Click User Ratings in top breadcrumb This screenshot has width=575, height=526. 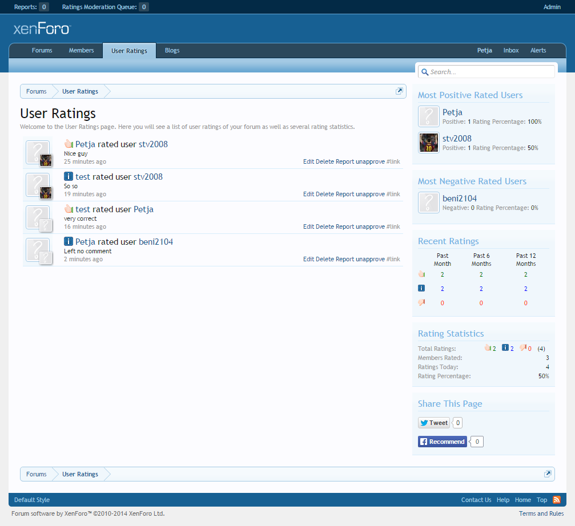click(80, 91)
